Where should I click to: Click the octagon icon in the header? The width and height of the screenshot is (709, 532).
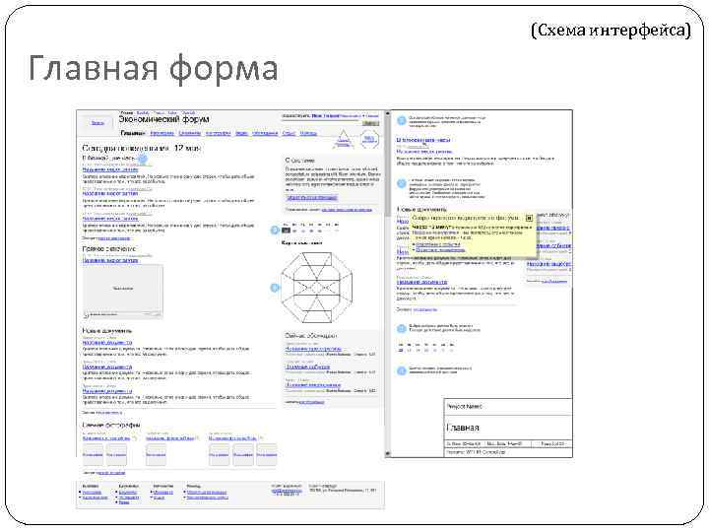point(369,139)
